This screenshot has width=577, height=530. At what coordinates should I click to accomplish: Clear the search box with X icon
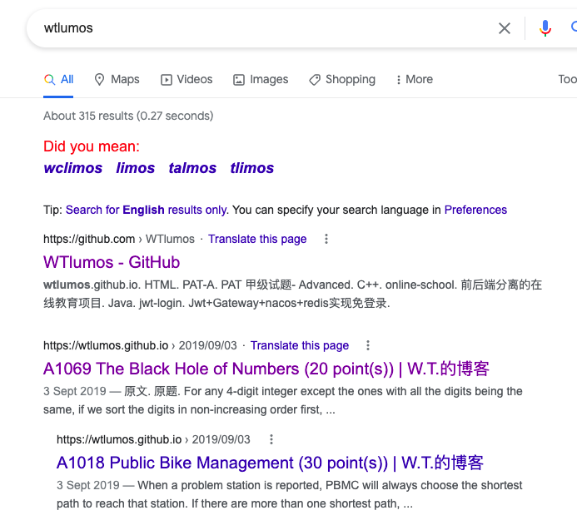505,28
